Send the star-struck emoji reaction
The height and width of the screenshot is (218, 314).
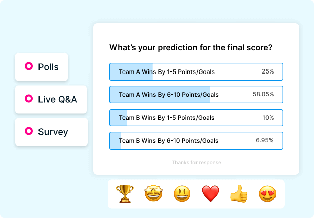[x=153, y=194]
